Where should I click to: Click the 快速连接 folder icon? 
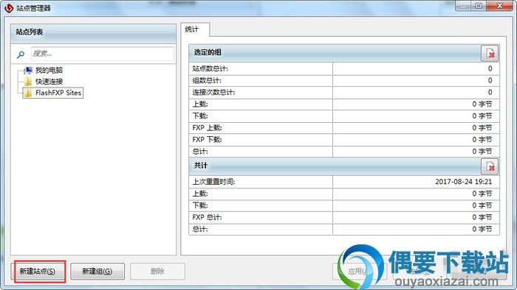(28, 82)
